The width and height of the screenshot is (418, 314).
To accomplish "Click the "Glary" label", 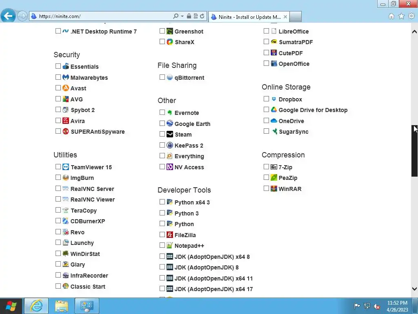I will click(x=78, y=265).
